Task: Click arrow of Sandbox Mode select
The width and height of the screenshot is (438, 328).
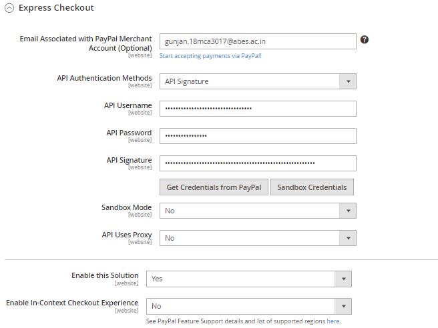Action: 347,211
